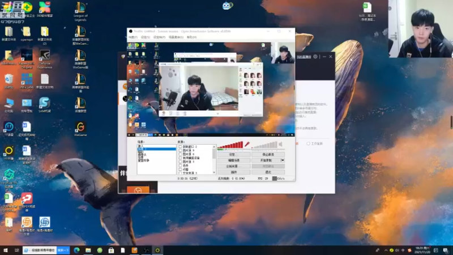The image size is (453, 255).
Task: Click the taskbar search input box
Action: pyautogui.click(x=40, y=250)
